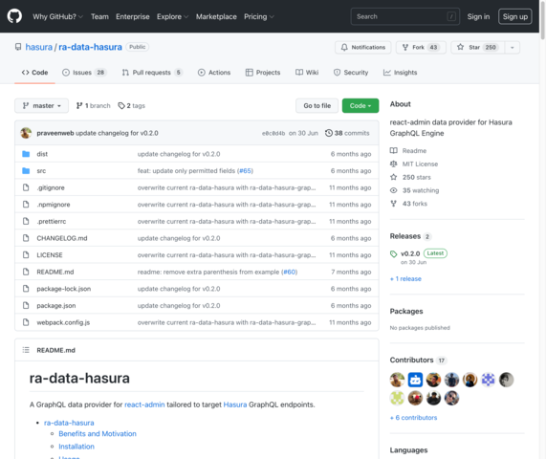The image size is (546, 459).
Task: Open the hasura owner link
Action: tap(38, 47)
